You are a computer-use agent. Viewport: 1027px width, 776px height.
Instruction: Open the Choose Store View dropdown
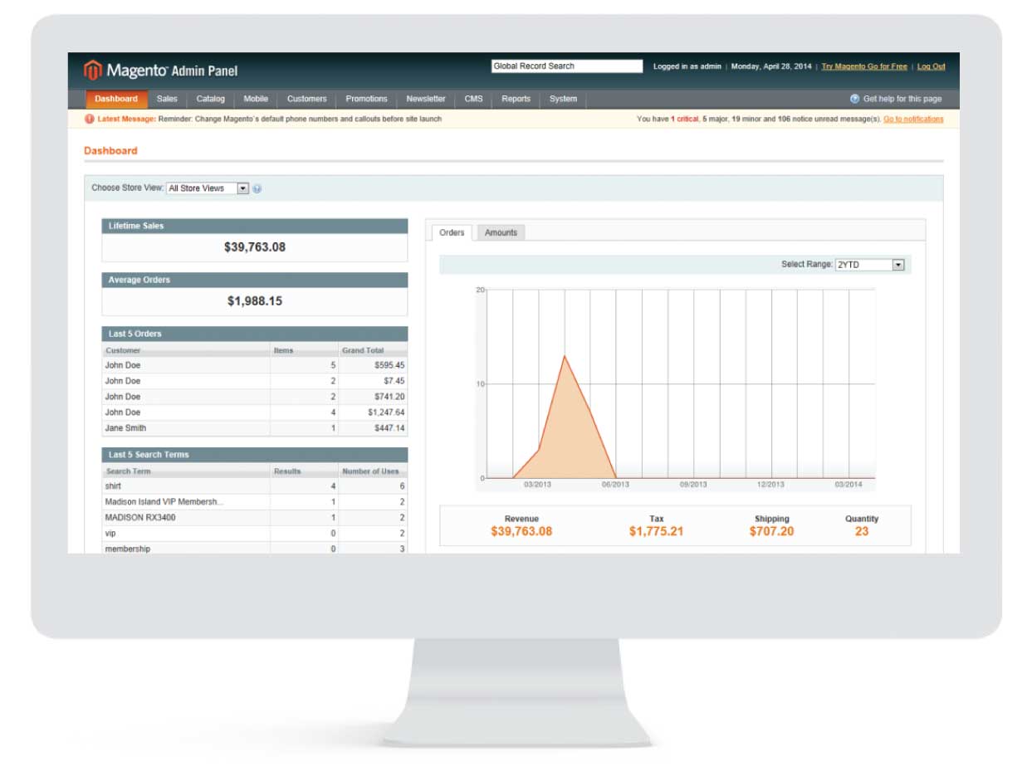point(208,188)
